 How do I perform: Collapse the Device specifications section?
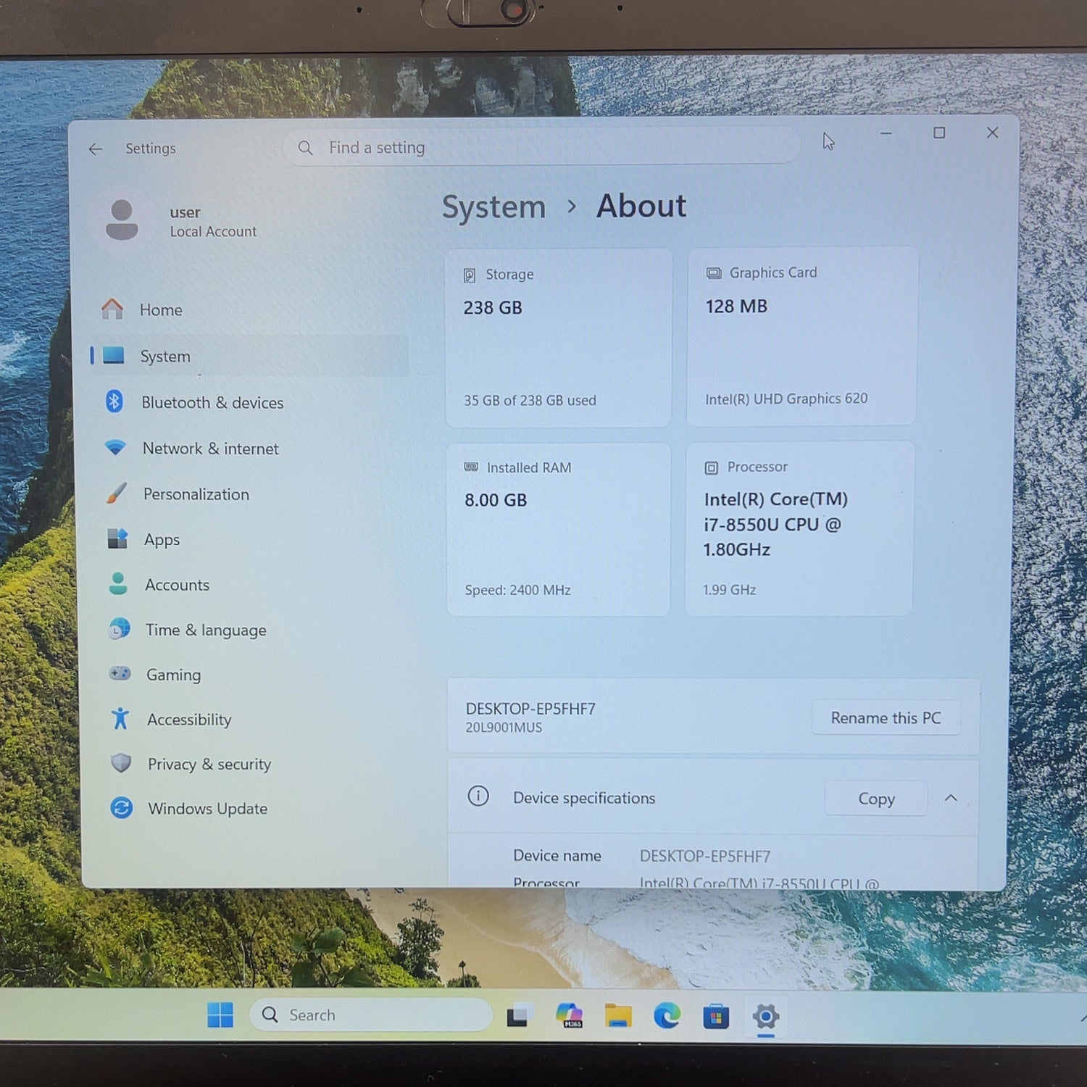pos(951,798)
